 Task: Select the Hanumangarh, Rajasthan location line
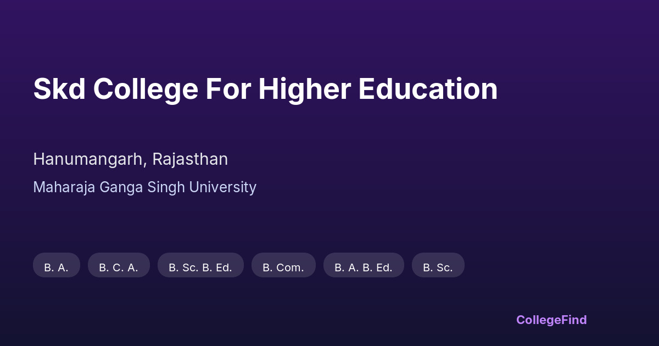pyautogui.click(x=130, y=159)
